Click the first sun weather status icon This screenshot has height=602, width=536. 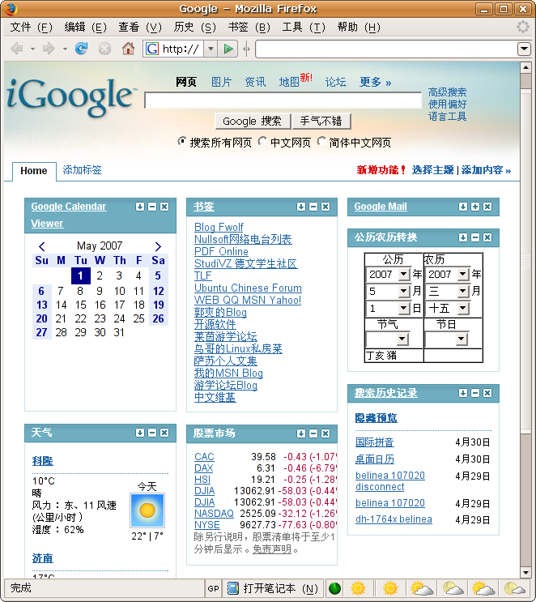[358, 588]
